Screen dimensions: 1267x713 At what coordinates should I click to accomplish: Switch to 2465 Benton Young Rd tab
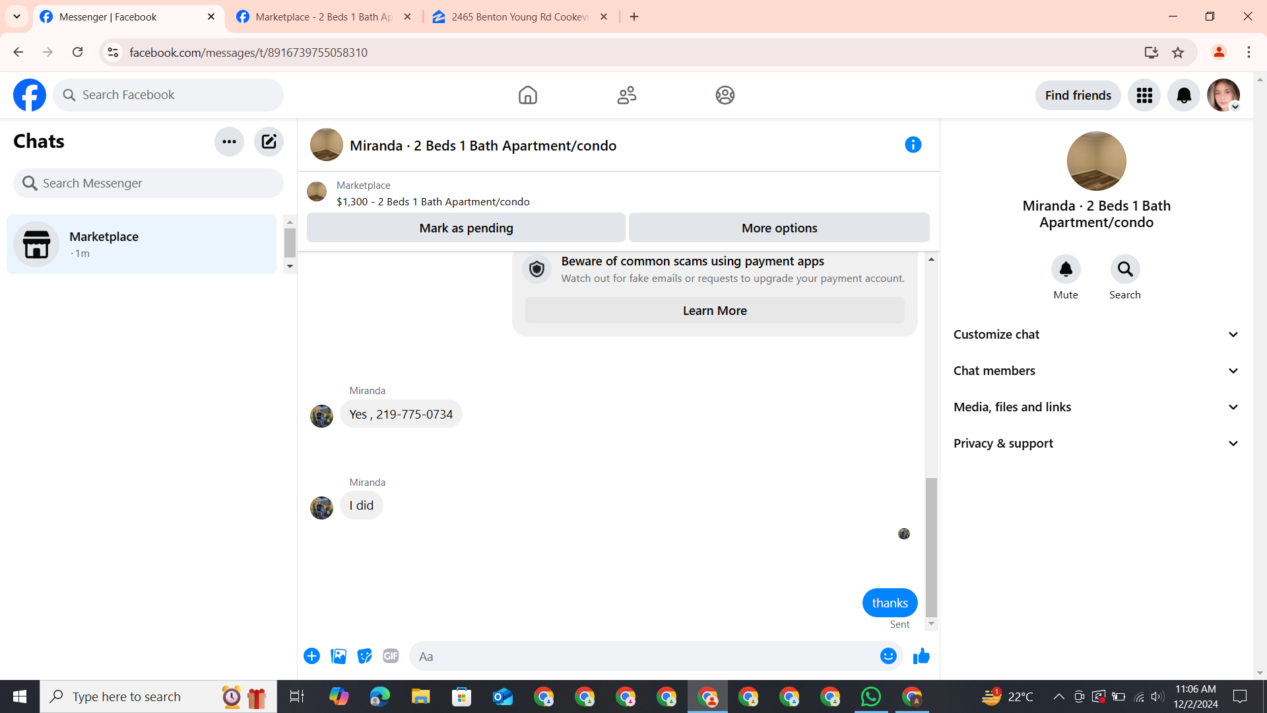tap(520, 17)
